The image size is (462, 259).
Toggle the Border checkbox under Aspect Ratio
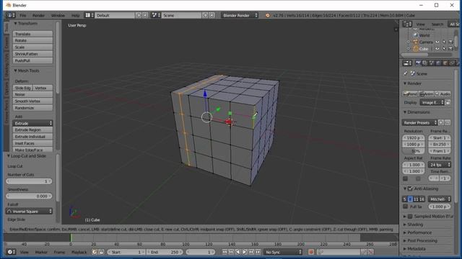pyautogui.click(x=406, y=178)
